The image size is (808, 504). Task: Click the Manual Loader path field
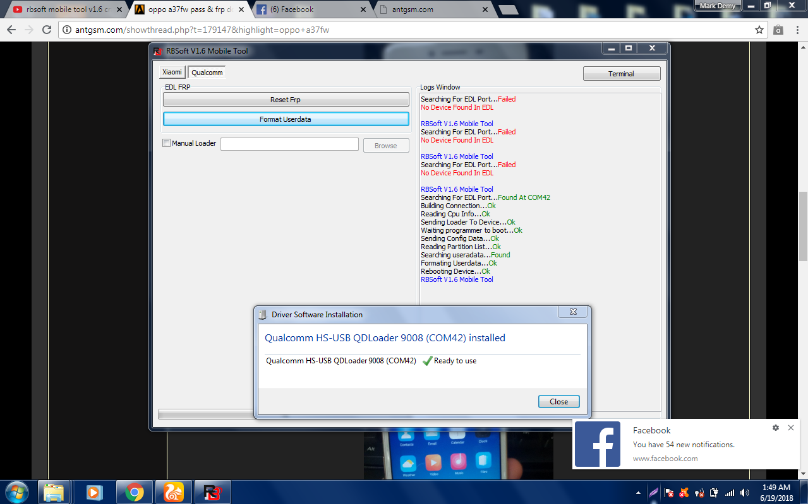tap(289, 144)
